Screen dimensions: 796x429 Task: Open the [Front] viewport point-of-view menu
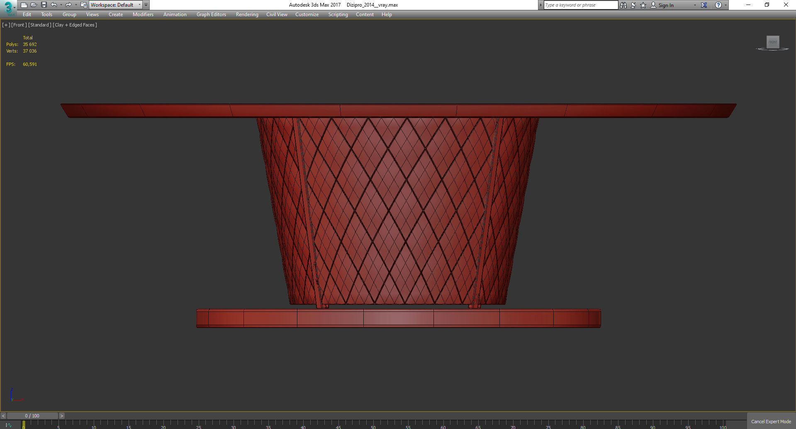coord(19,25)
